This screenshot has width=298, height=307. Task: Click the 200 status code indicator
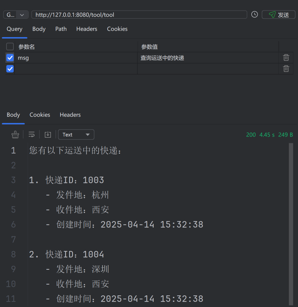(x=251, y=135)
